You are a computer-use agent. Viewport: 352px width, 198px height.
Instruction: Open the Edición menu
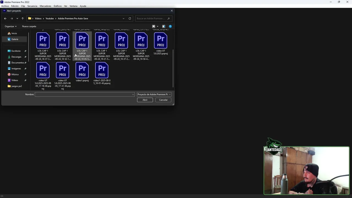pos(15,6)
